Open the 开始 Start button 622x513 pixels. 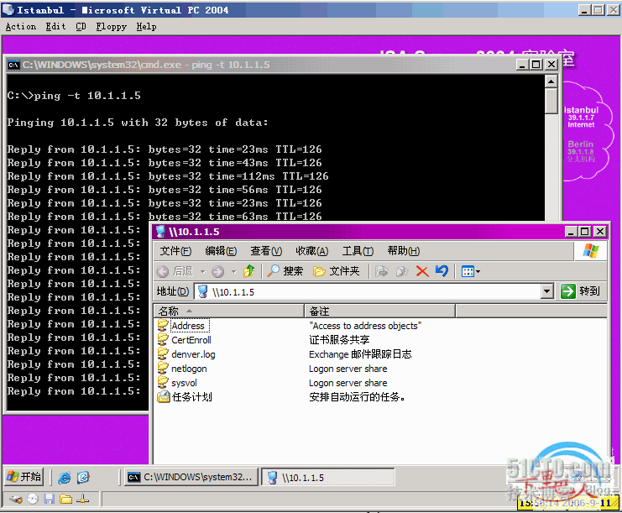pos(24,477)
